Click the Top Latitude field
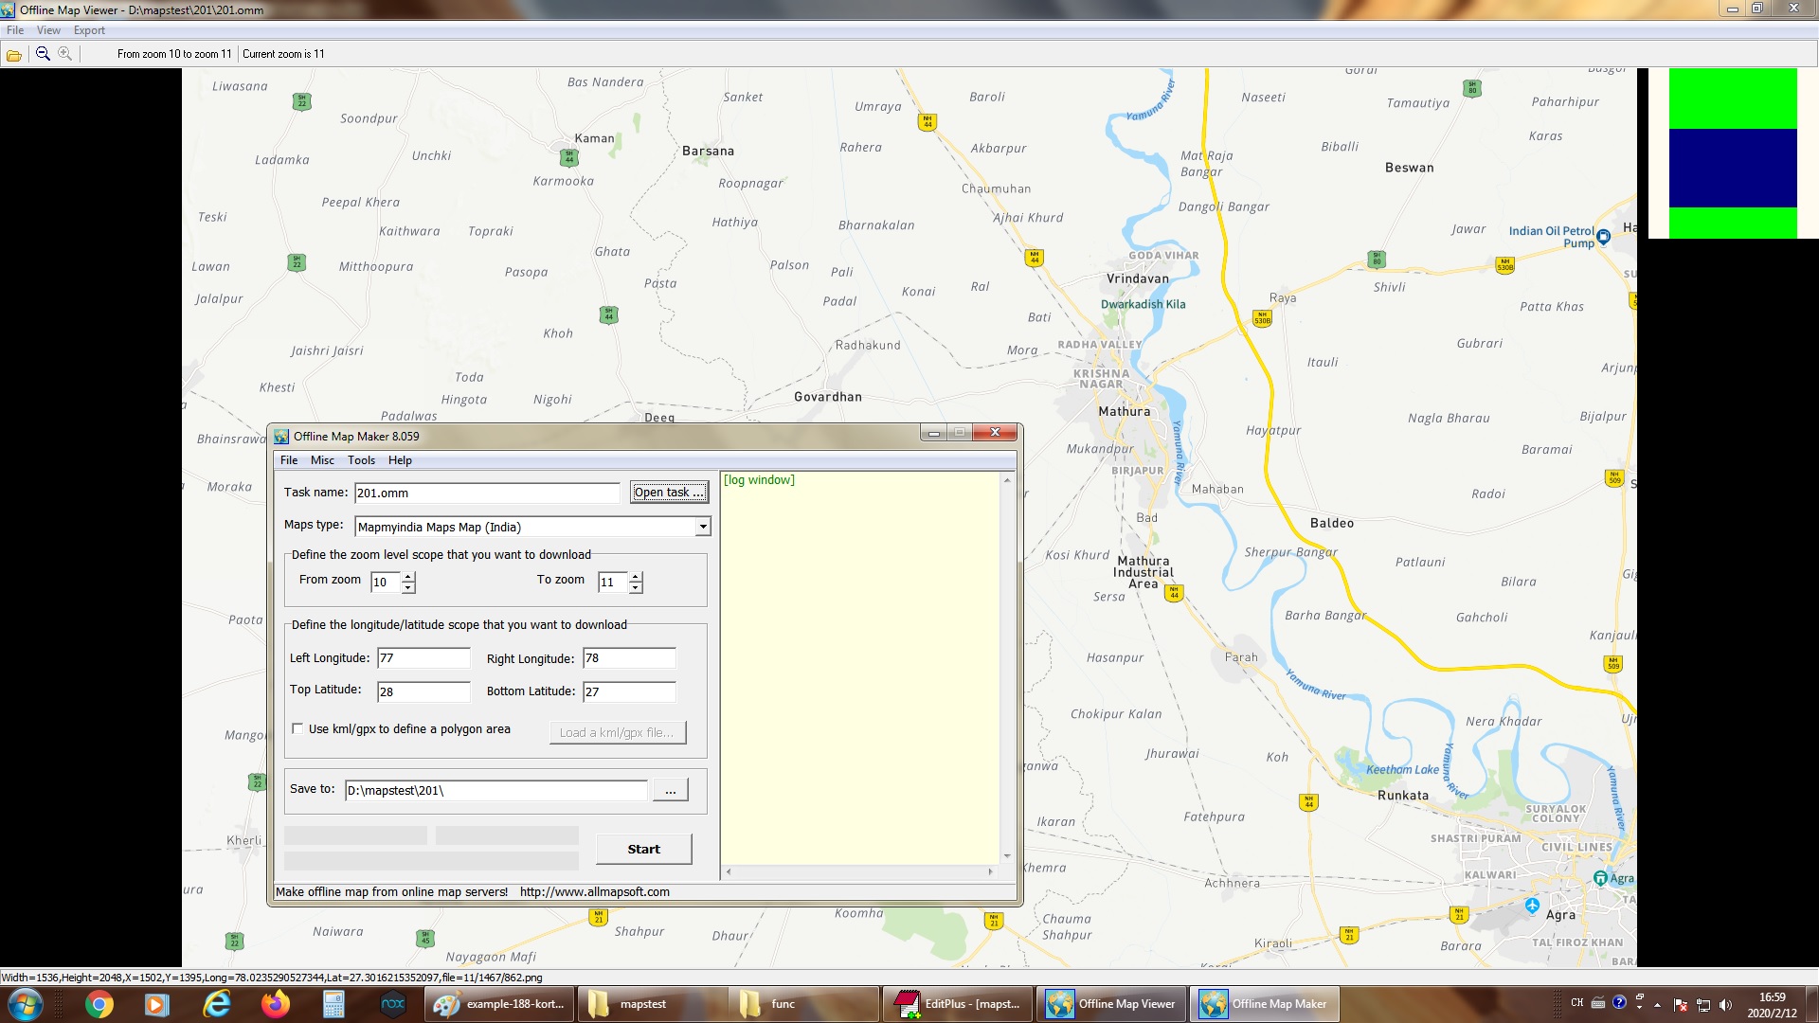The width and height of the screenshot is (1819, 1023). (x=423, y=692)
